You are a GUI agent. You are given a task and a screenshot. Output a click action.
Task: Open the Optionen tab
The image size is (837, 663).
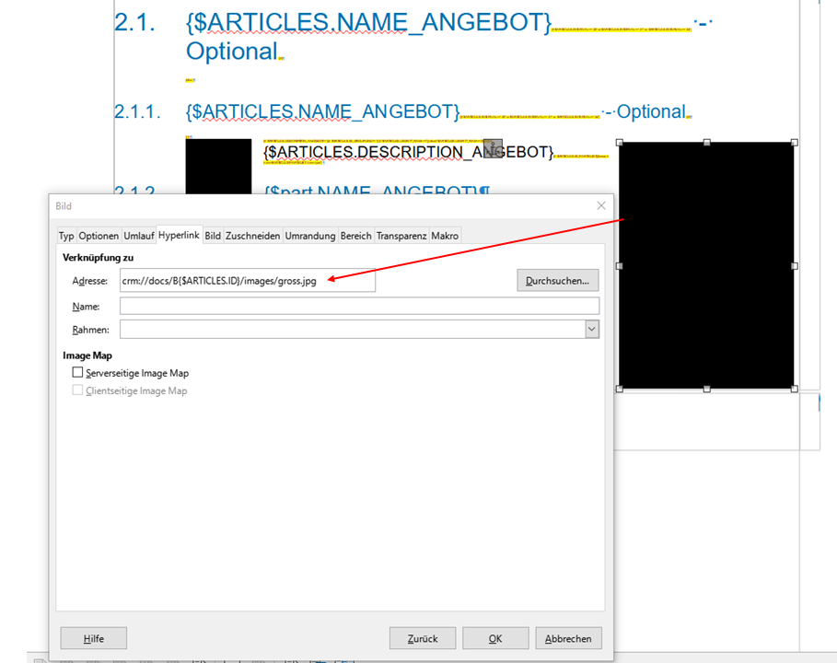(99, 236)
